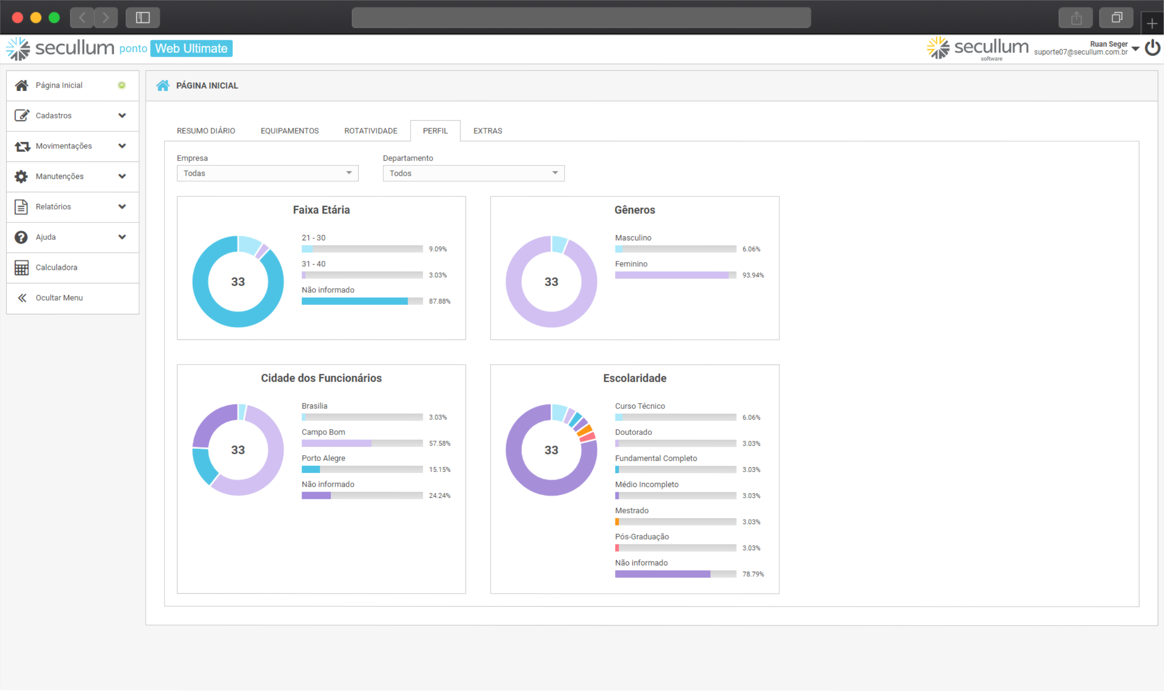
Task: Click the browser address bar
Action: pyautogui.click(x=581, y=17)
